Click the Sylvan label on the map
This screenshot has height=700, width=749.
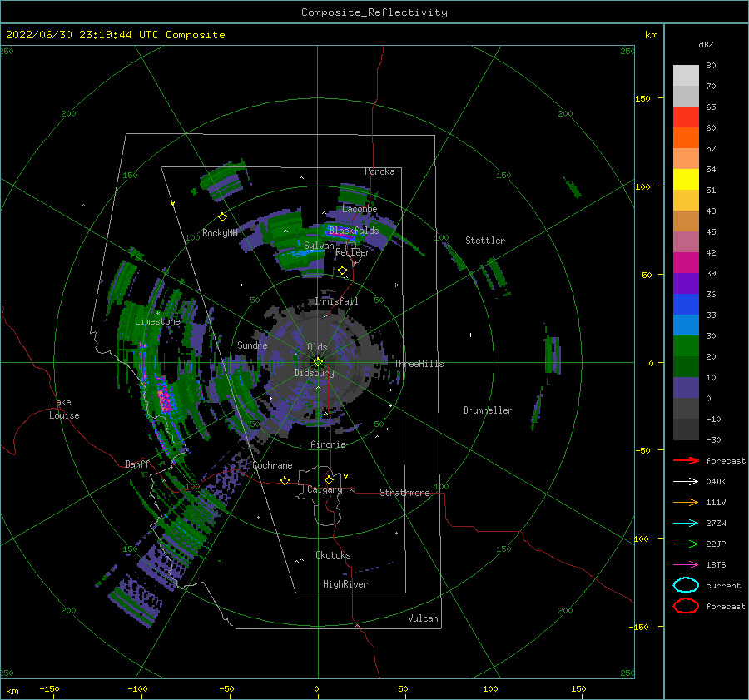coord(319,246)
